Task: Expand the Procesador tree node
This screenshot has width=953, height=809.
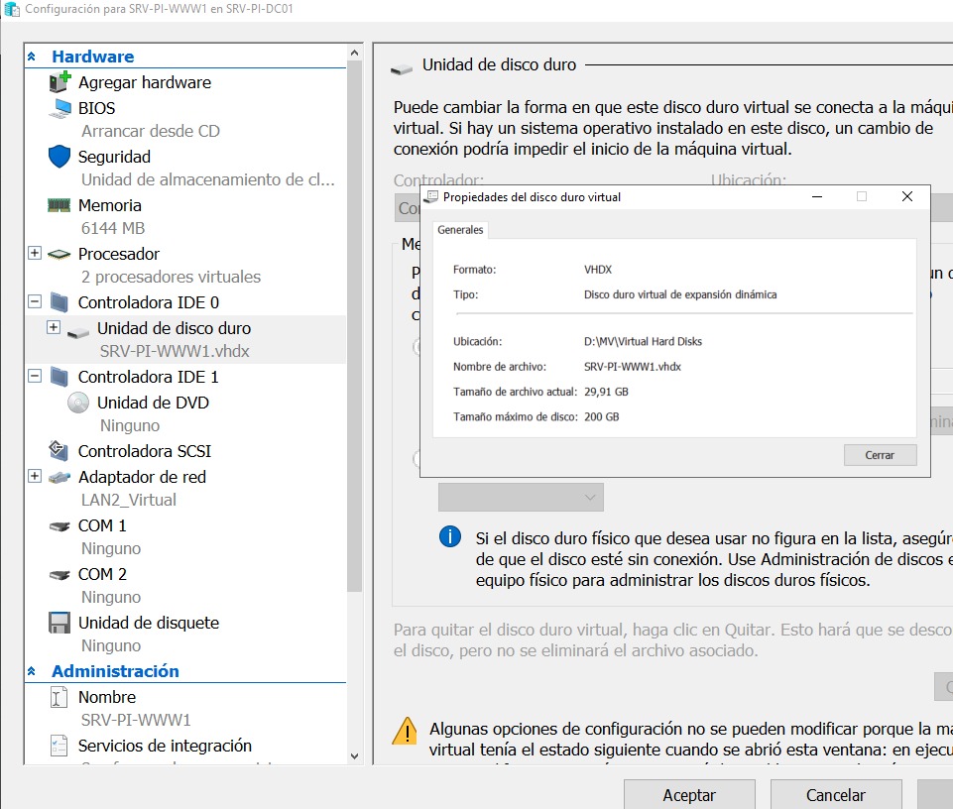Action: (35, 254)
